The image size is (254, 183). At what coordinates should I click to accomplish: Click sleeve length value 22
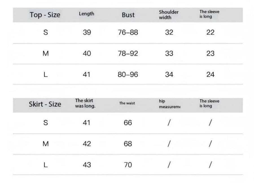tap(211, 32)
